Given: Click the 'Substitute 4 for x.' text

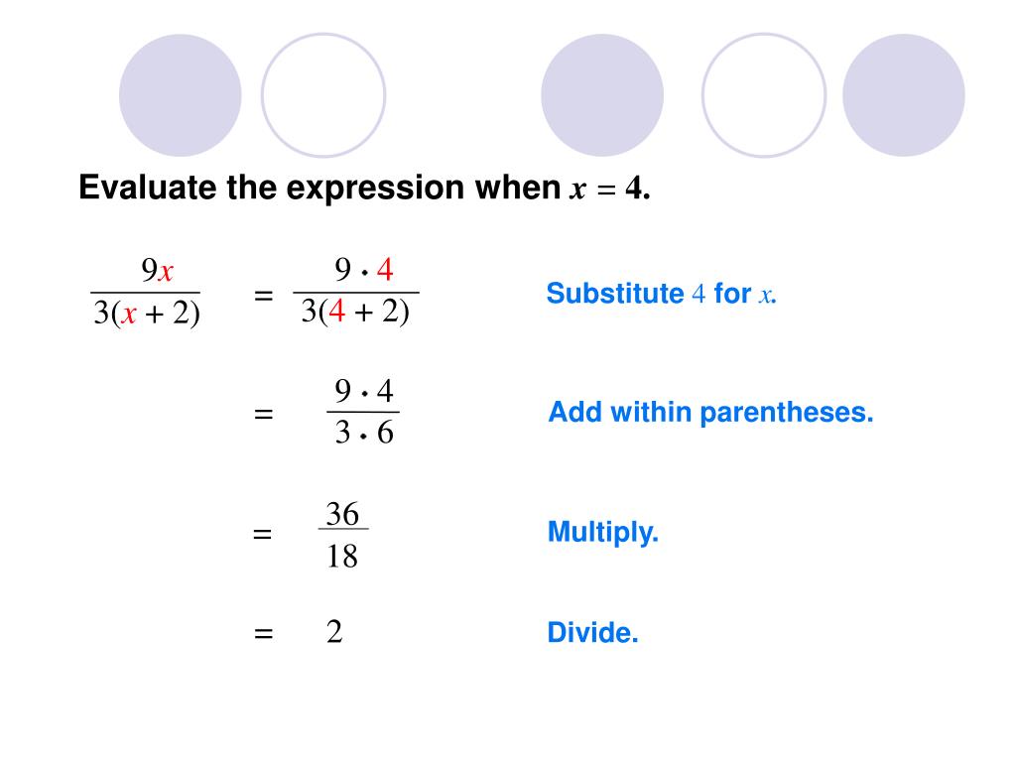Looking at the screenshot, I should point(662,294).
